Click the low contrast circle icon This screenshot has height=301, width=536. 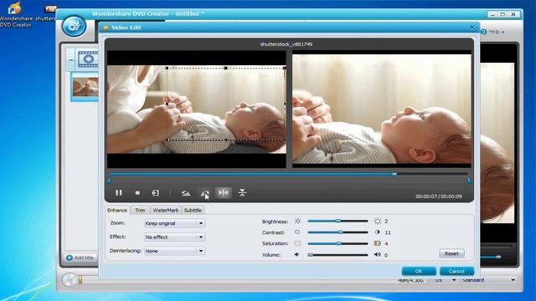coord(297,232)
